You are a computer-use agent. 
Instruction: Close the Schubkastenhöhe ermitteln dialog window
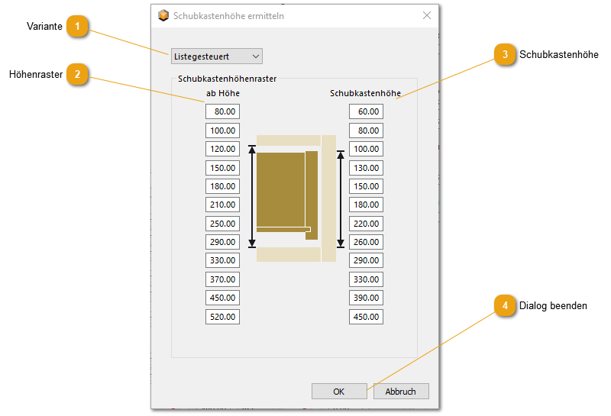point(426,15)
